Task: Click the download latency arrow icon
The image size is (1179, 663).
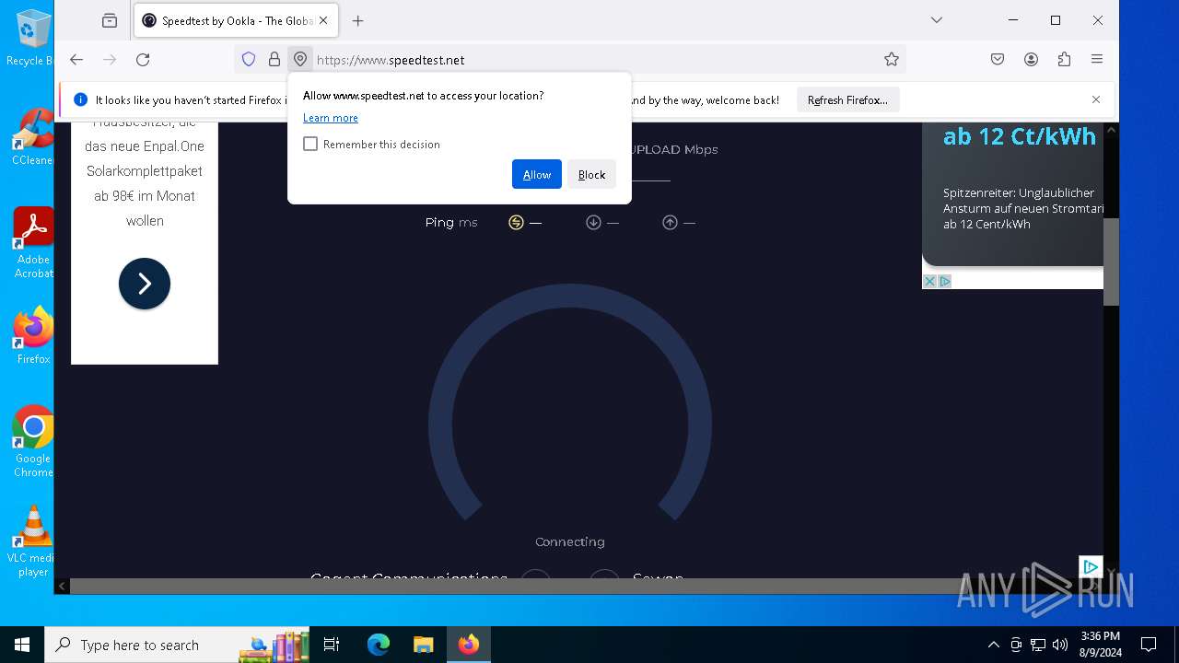Action: pyautogui.click(x=593, y=222)
